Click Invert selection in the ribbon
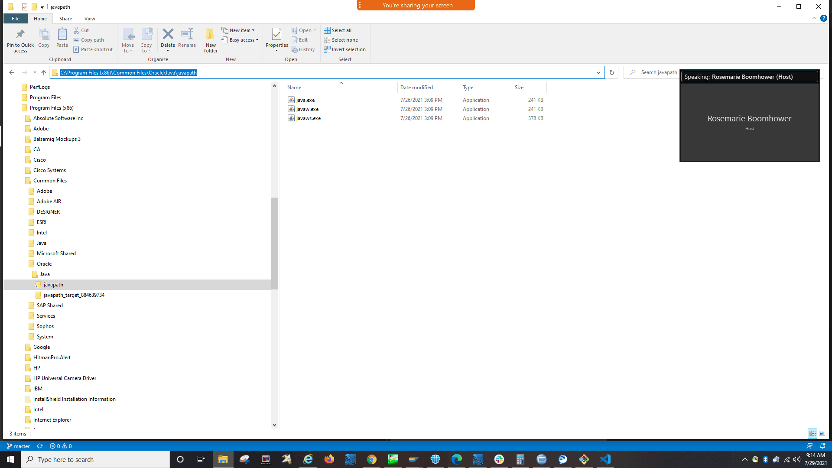This screenshot has height=468, width=832. pyautogui.click(x=344, y=49)
